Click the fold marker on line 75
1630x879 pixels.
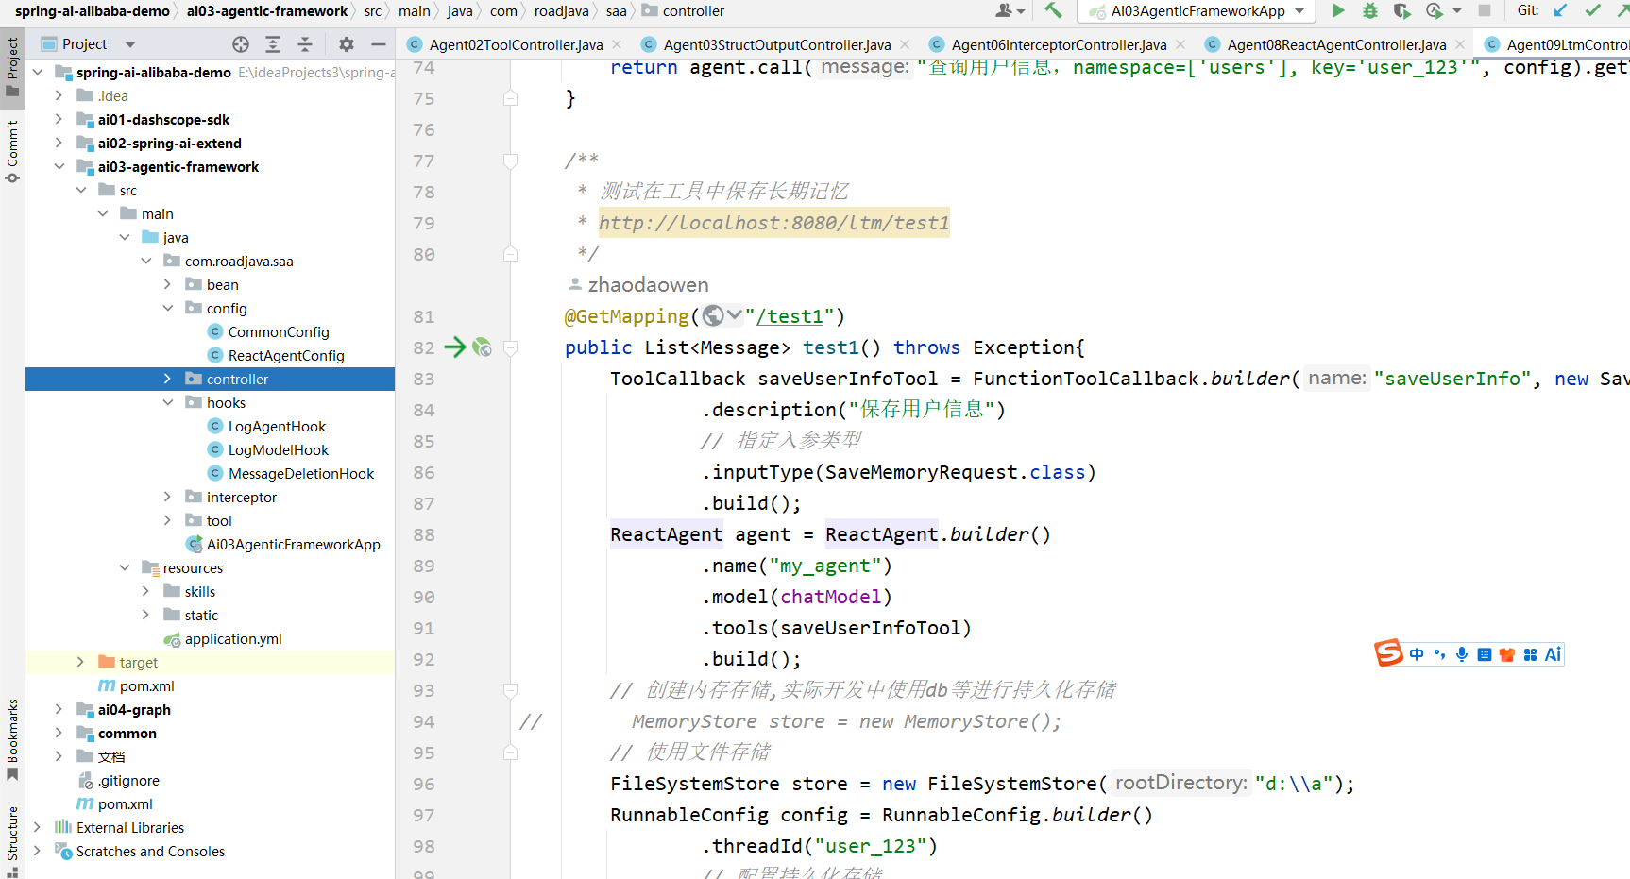tap(510, 98)
